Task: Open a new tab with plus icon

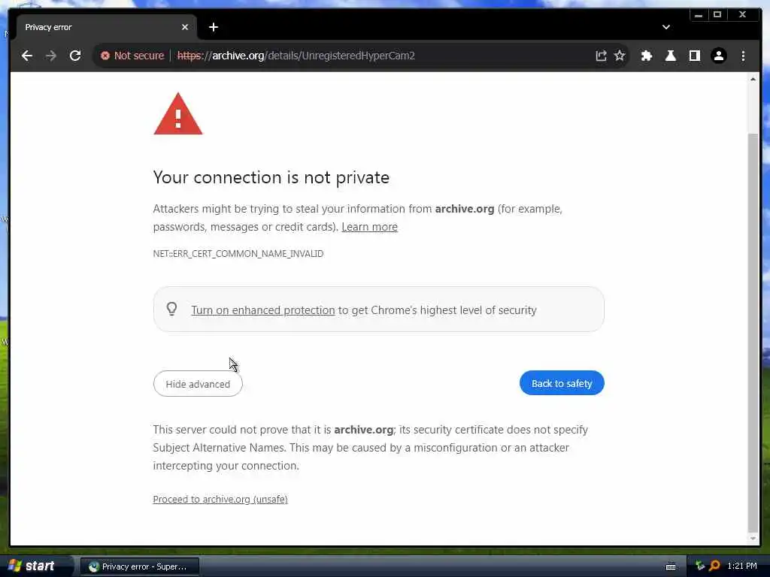Action: [213, 27]
